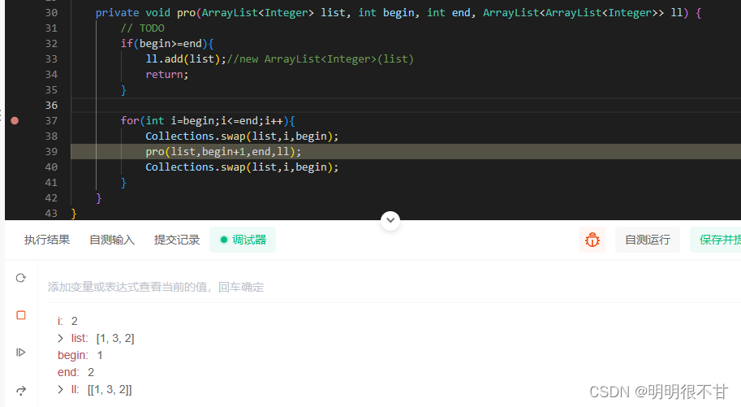Step over with the curved arrow icon

[x=21, y=391]
